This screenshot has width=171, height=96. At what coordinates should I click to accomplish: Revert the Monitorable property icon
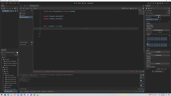tap(157, 19)
